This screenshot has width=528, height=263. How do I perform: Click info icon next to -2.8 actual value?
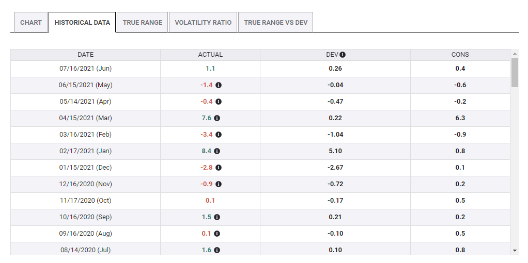[x=219, y=168]
